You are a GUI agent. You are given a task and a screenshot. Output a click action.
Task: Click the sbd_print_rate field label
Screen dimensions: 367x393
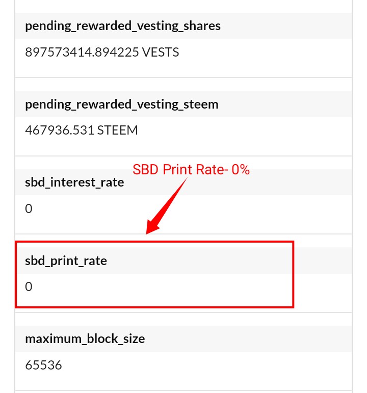coord(66,260)
